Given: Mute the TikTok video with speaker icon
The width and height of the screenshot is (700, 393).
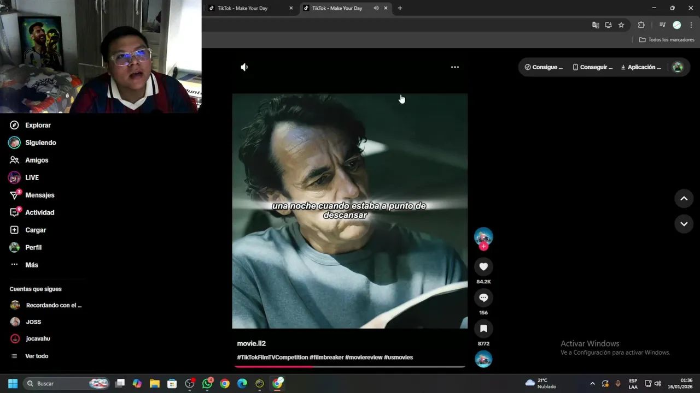Looking at the screenshot, I should pyautogui.click(x=244, y=67).
